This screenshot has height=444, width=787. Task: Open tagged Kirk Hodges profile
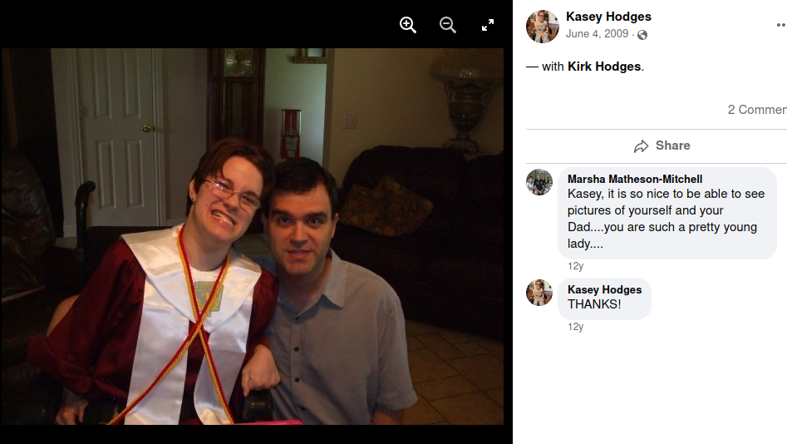(604, 67)
